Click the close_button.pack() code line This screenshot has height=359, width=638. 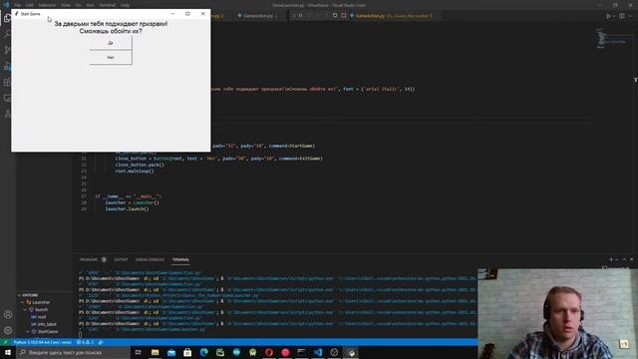(x=140, y=165)
